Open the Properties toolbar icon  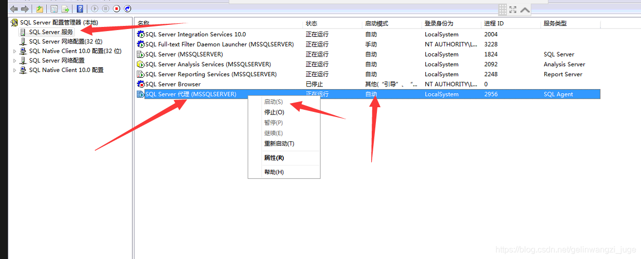tap(54, 9)
